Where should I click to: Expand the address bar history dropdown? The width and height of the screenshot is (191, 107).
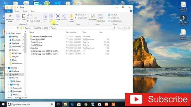tap(112, 28)
